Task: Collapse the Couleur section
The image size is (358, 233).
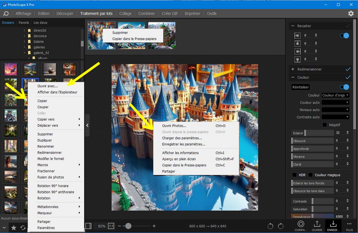Action: tap(293, 77)
